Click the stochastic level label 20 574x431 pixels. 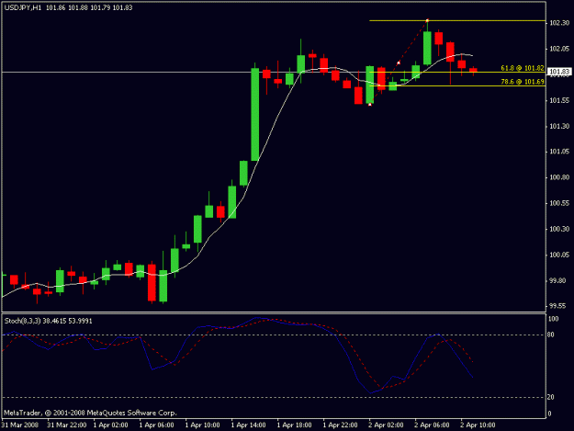pyautogui.click(x=550, y=397)
